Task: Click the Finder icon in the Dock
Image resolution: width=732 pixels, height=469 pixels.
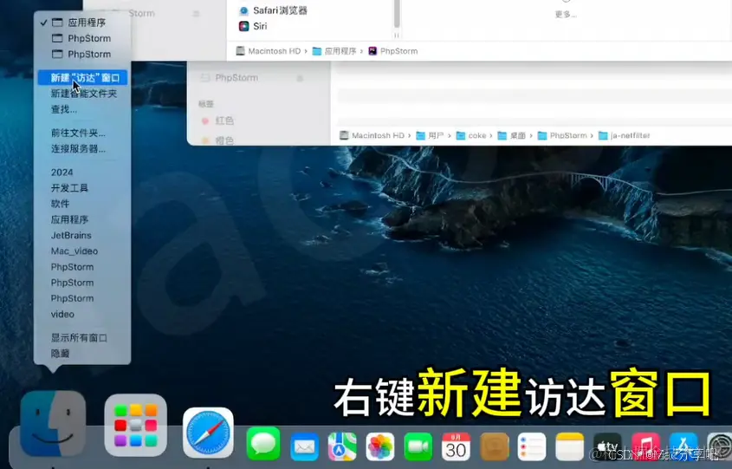Action: 53,424
